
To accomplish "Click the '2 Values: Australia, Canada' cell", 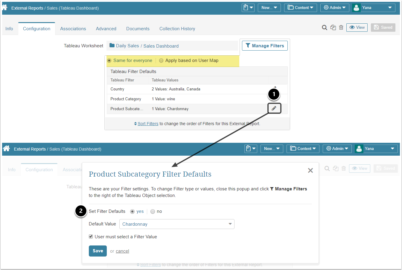I will pyautogui.click(x=176, y=89).
